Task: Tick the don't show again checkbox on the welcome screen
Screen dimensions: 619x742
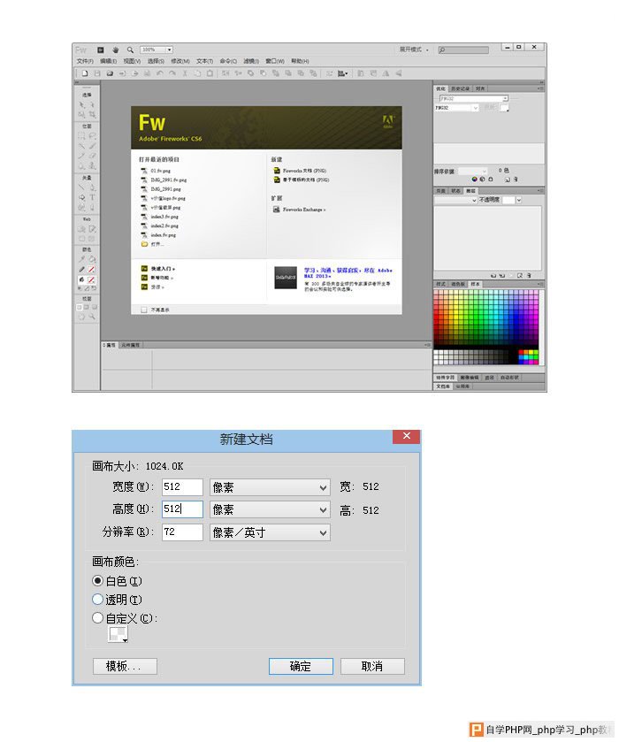Action: (144, 310)
